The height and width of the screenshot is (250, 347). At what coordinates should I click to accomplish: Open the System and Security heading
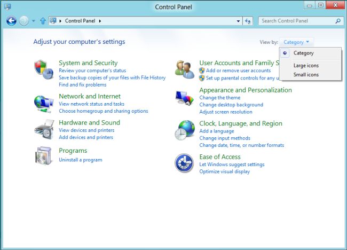click(88, 63)
